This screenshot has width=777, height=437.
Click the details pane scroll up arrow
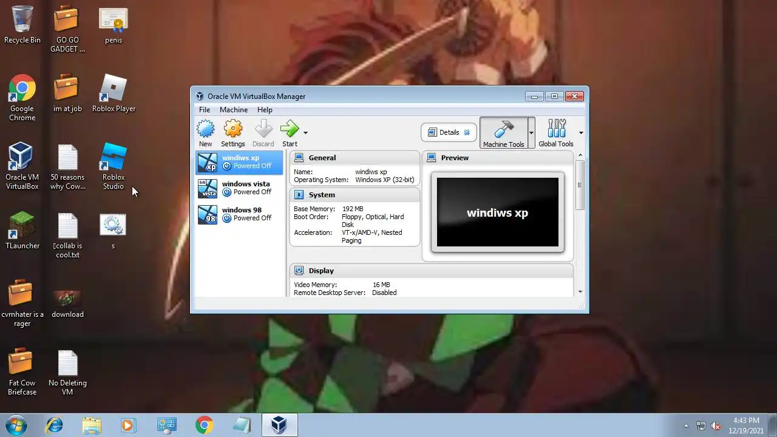point(580,155)
